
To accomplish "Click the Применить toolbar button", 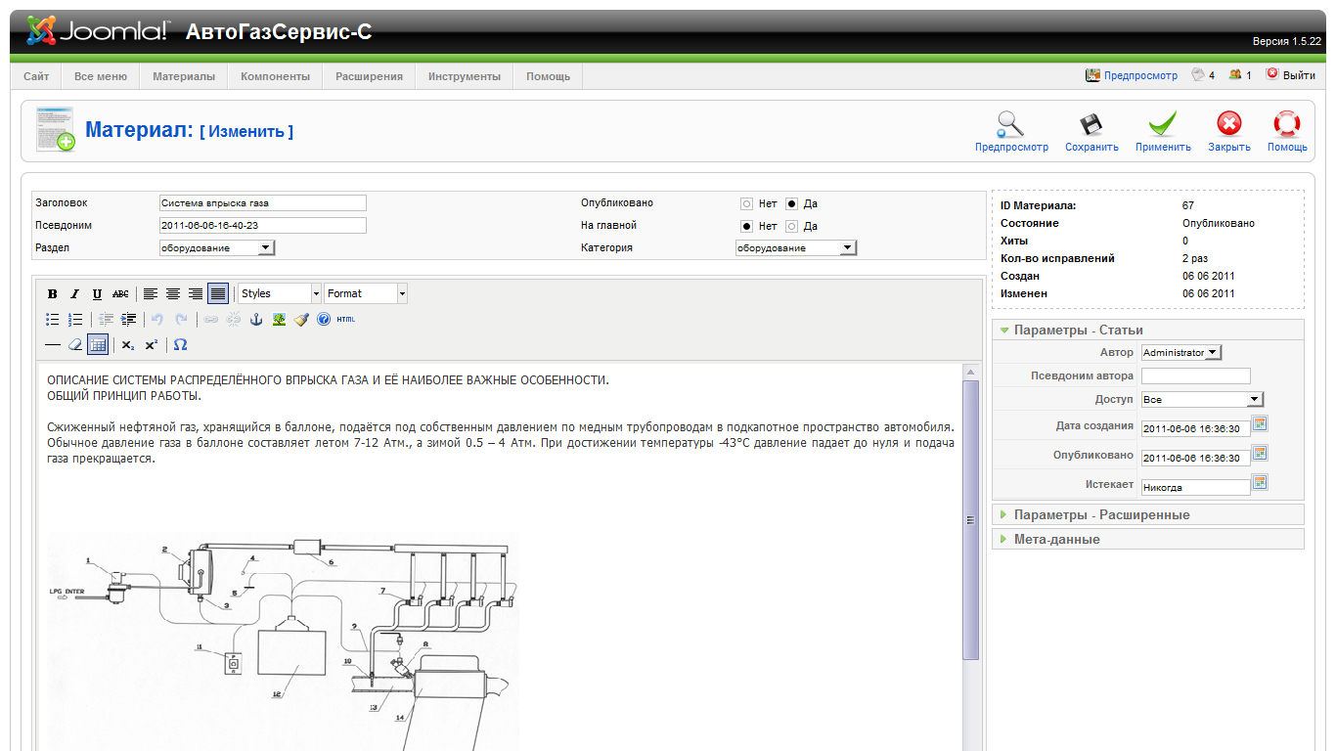I will click(x=1163, y=132).
